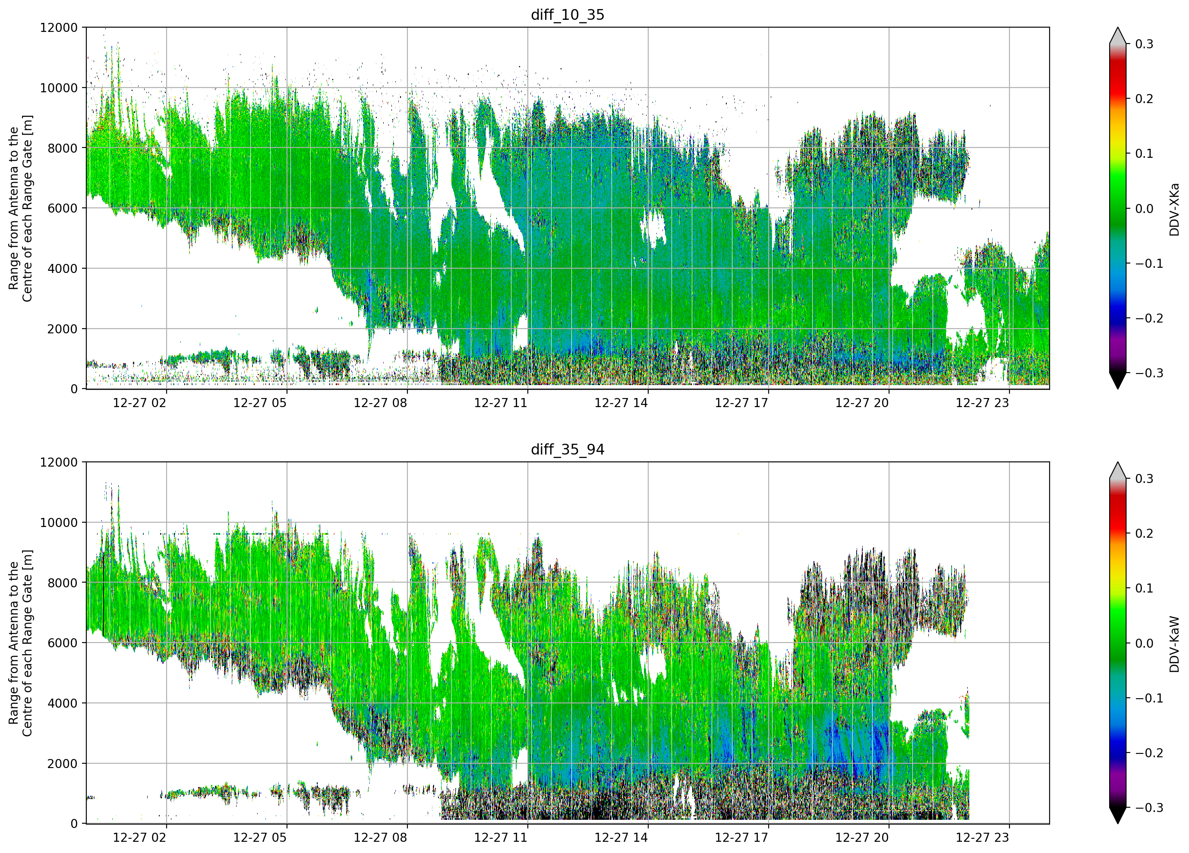Click the 2000 y-tick of diff_35_94 plot
The image size is (1189, 853).
tap(63, 764)
